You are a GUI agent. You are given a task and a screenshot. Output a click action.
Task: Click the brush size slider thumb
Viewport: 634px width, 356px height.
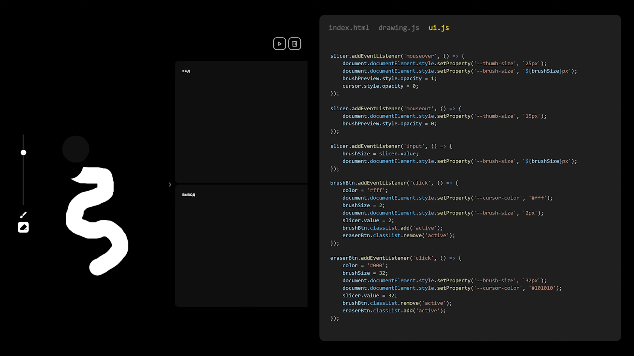(x=23, y=153)
